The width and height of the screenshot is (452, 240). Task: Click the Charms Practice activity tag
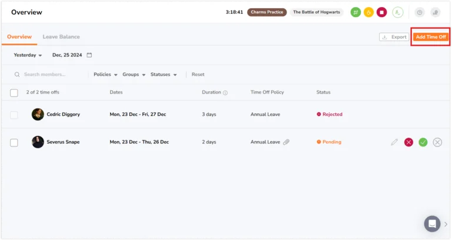[x=267, y=12]
